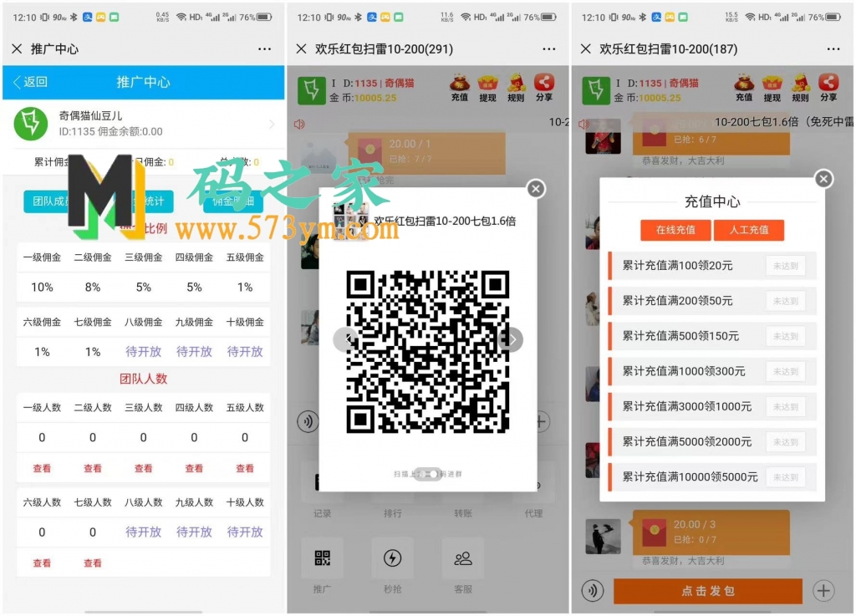Tap 未达到 for 累计充值满1000领300元
Screen dimensions: 856x616
coord(786,372)
